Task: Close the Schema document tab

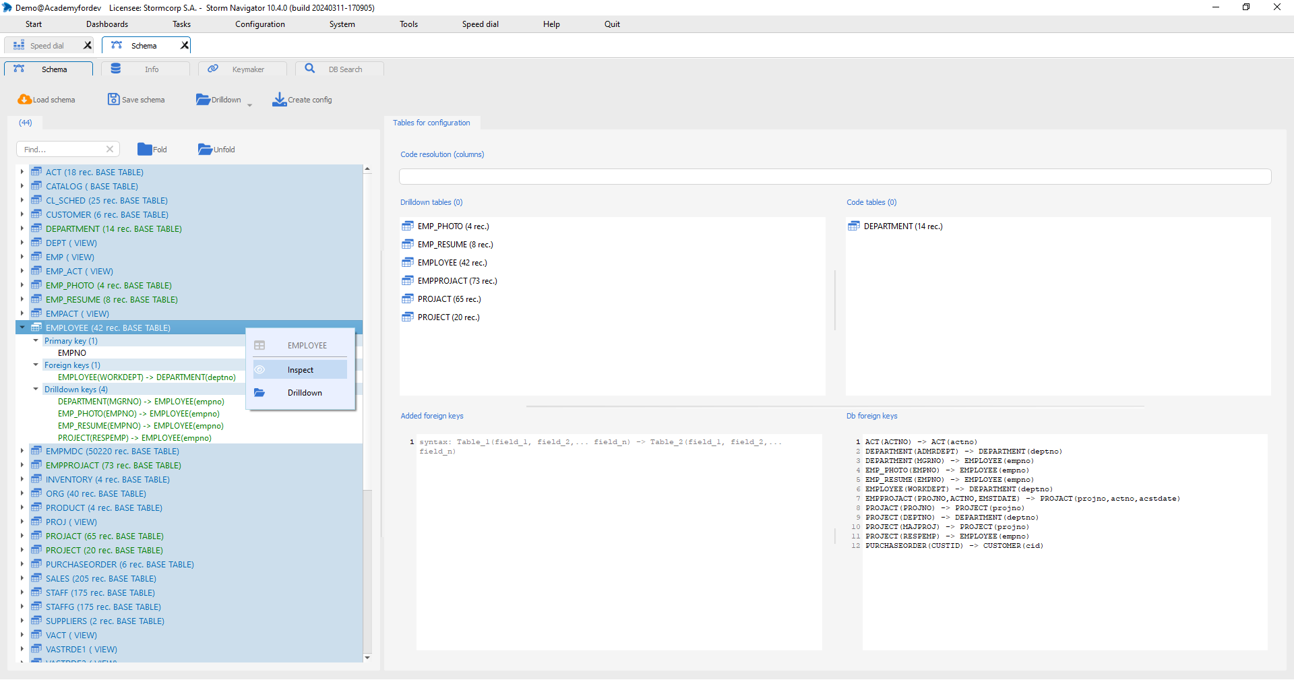Action: 185,46
